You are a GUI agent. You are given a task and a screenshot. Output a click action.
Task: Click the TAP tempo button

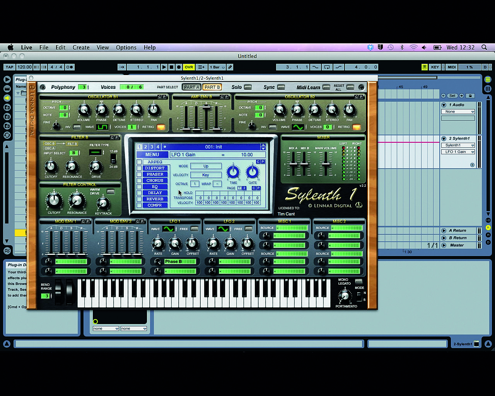pyautogui.click(x=9, y=67)
